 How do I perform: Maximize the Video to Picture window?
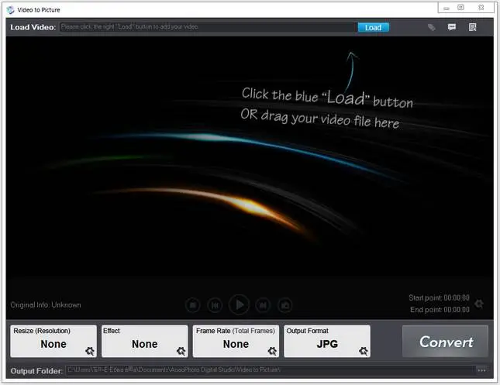[x=460, y=7]
